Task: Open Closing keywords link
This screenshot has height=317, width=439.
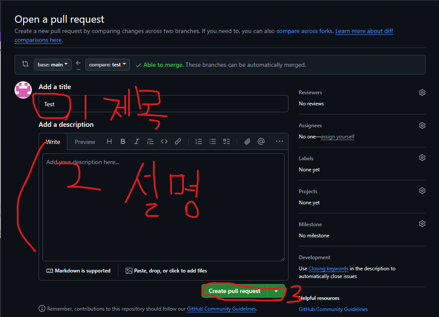Action: click(x=328, y=269)
